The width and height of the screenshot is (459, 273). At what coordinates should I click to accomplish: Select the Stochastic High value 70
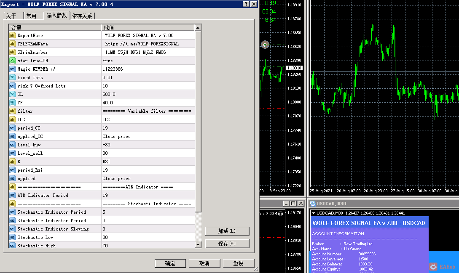[148, 246]
